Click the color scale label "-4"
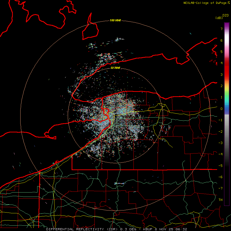 pyautogui.click(x=220, y=154)
